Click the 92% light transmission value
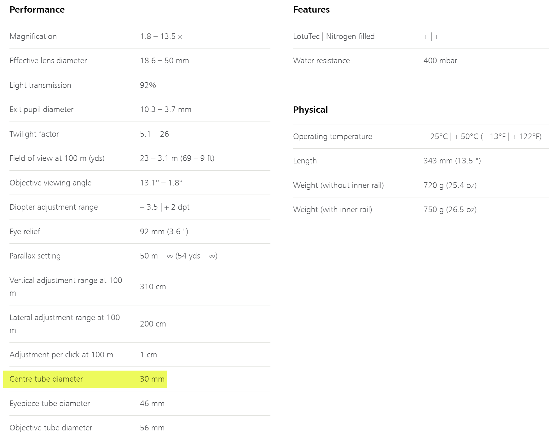The height and width of the screenshot is (443, 549). tap(148, 85)
